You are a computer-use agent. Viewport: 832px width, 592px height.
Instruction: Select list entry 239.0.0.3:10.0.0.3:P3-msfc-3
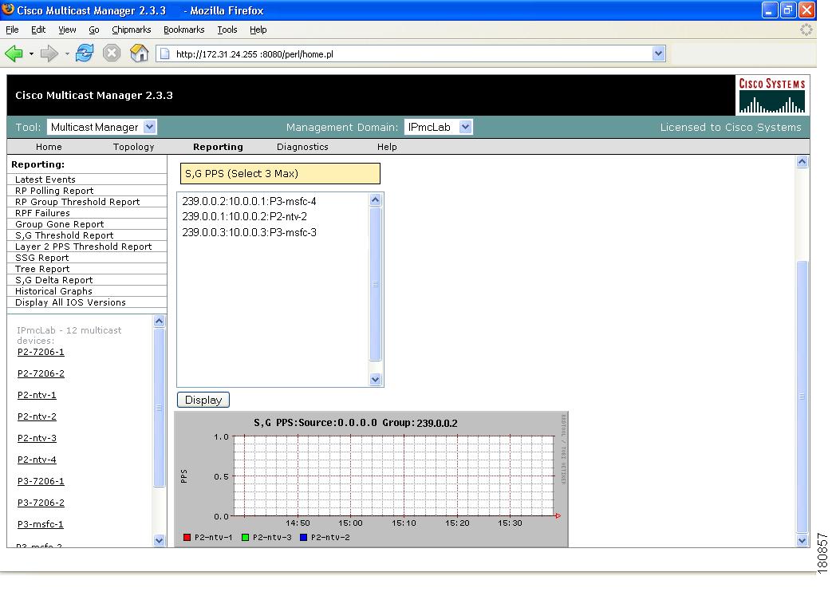(x=249, y=232)
